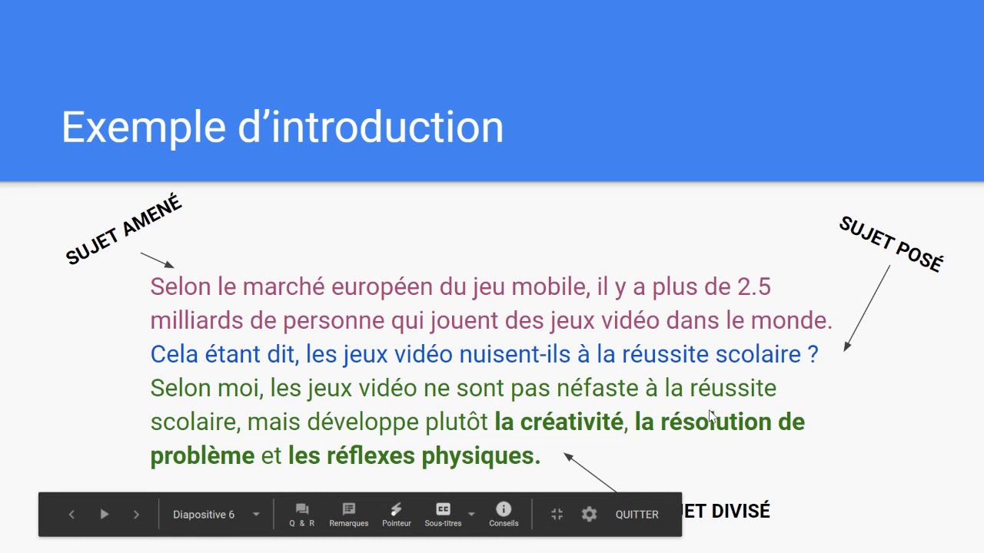Advance to the next slide arrow

[x=137, y=515]
